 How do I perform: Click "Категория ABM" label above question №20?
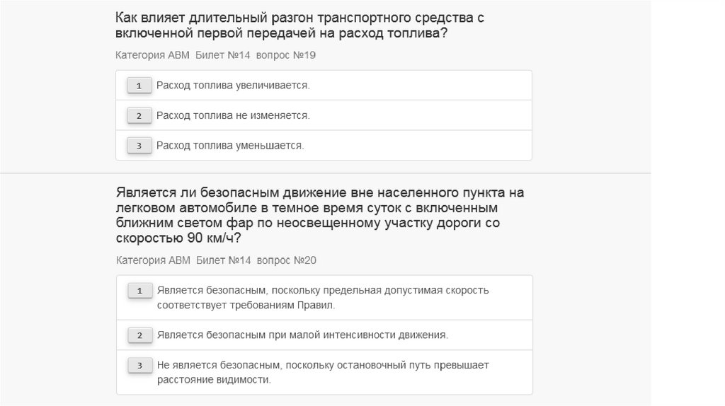(153, 260)
